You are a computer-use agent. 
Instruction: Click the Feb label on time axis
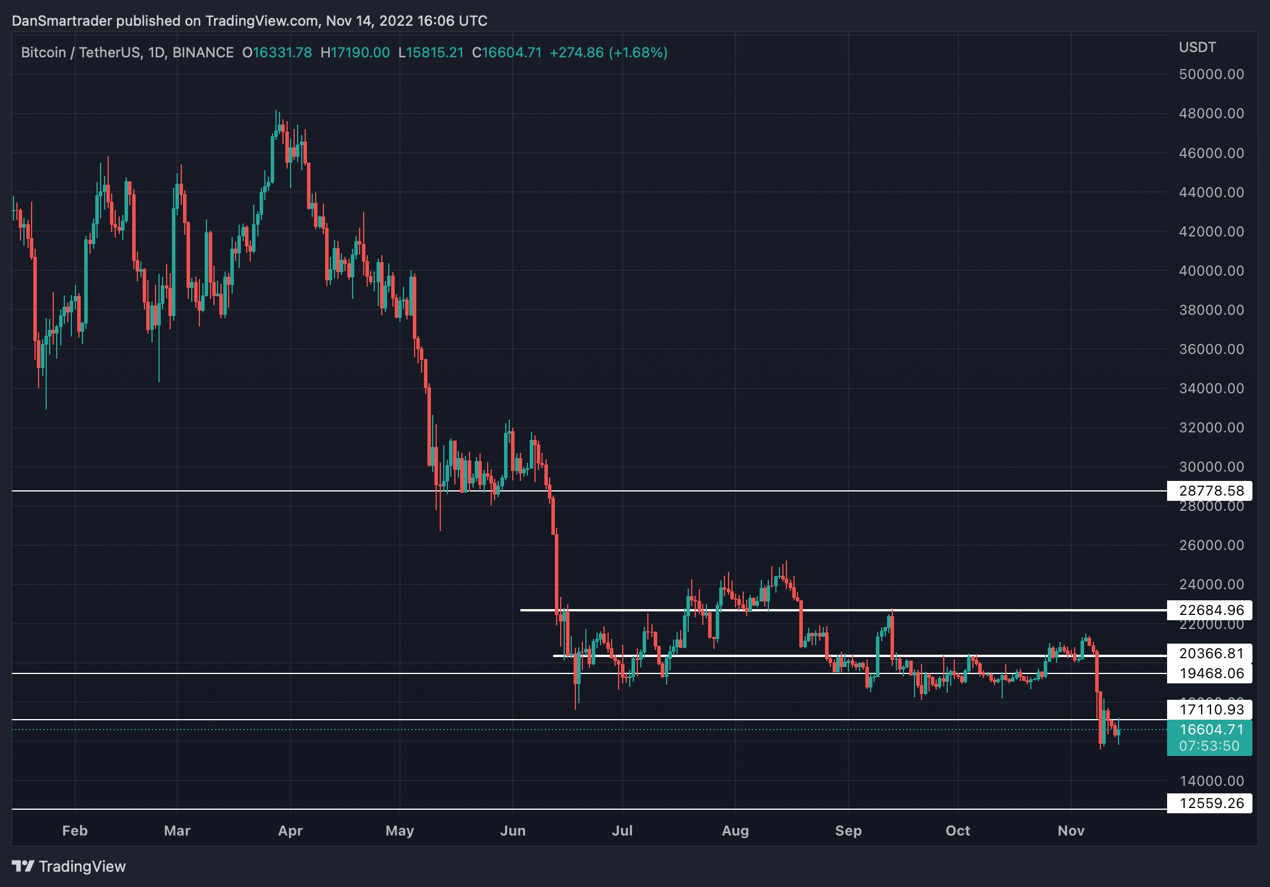point(75,831)
